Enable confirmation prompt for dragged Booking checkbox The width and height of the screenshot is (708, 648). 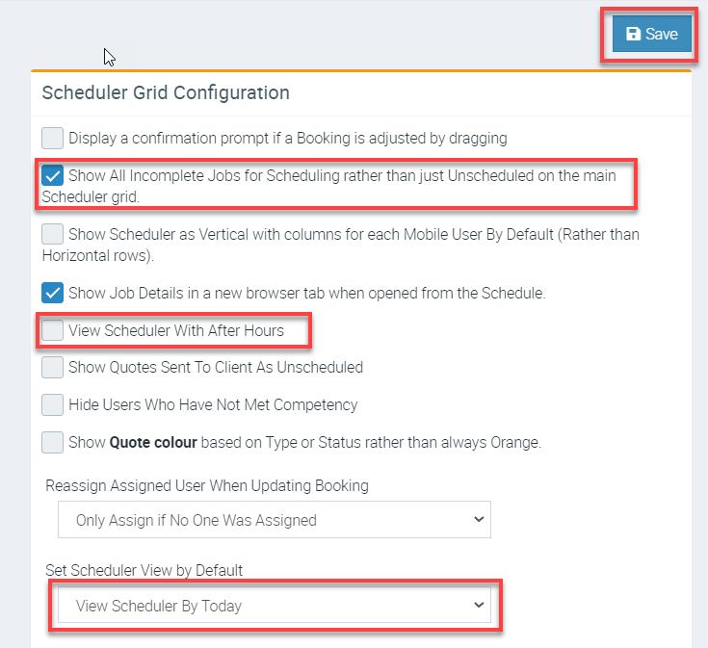pos(53,138)
